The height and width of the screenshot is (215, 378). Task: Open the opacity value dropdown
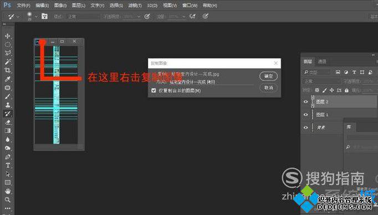(139, 17)
